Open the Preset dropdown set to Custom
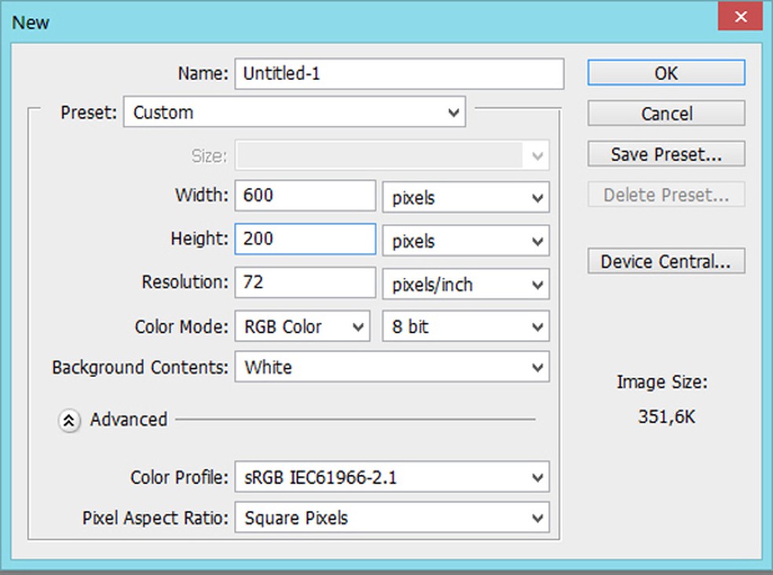 [295, 112]
